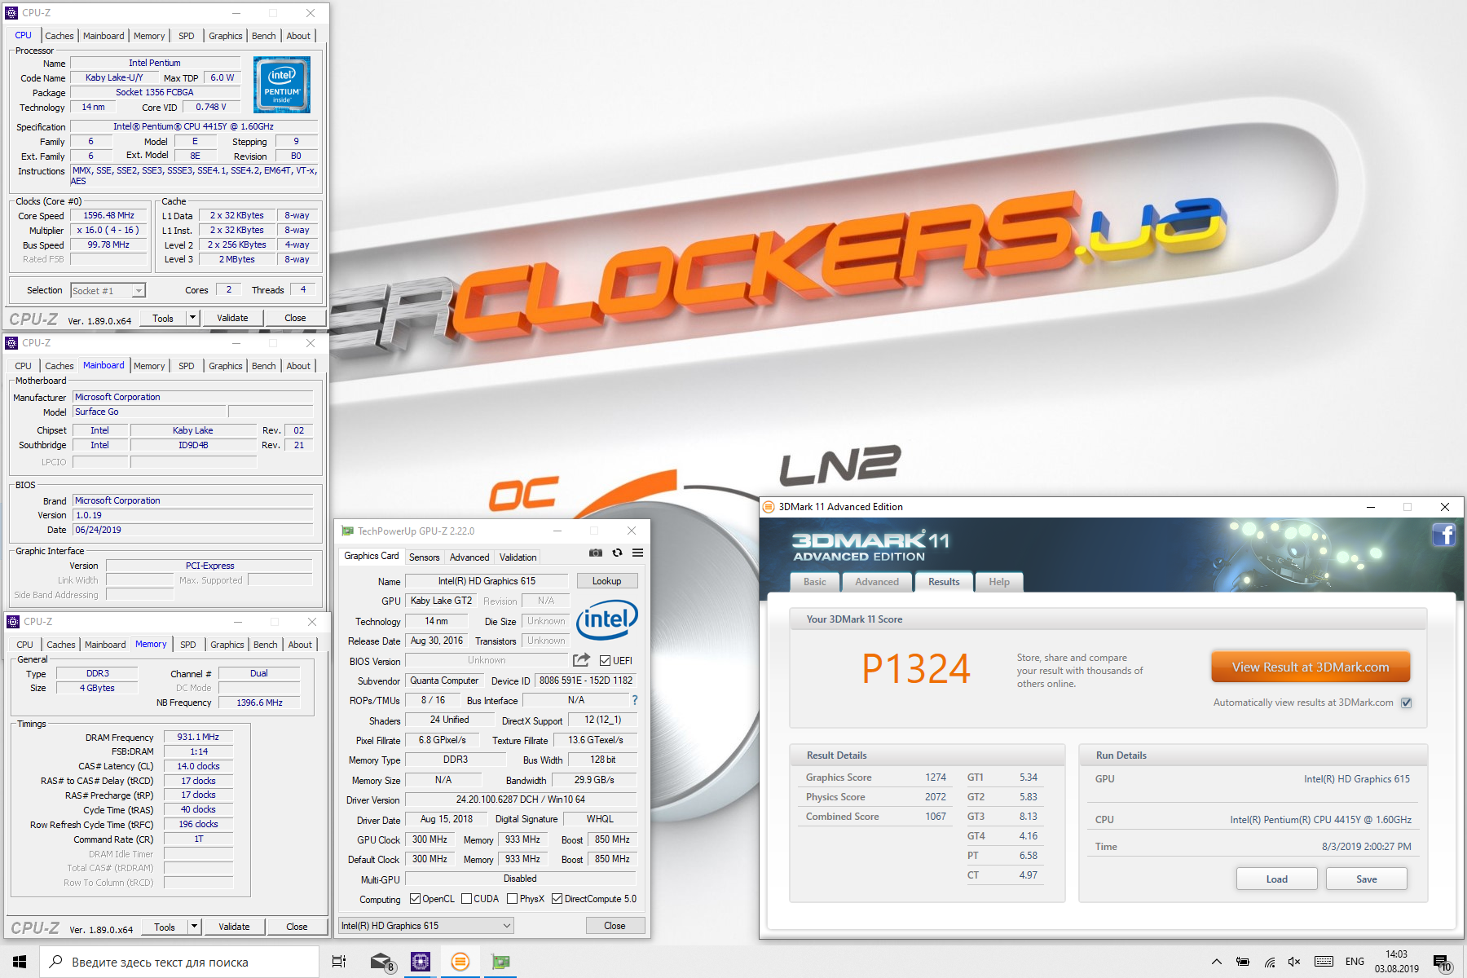The height and width of the screenshot is (978, 1467).
Task: Click Validate button in top CPU-Z
Action: pyautogui.click(x=232, y=318)
